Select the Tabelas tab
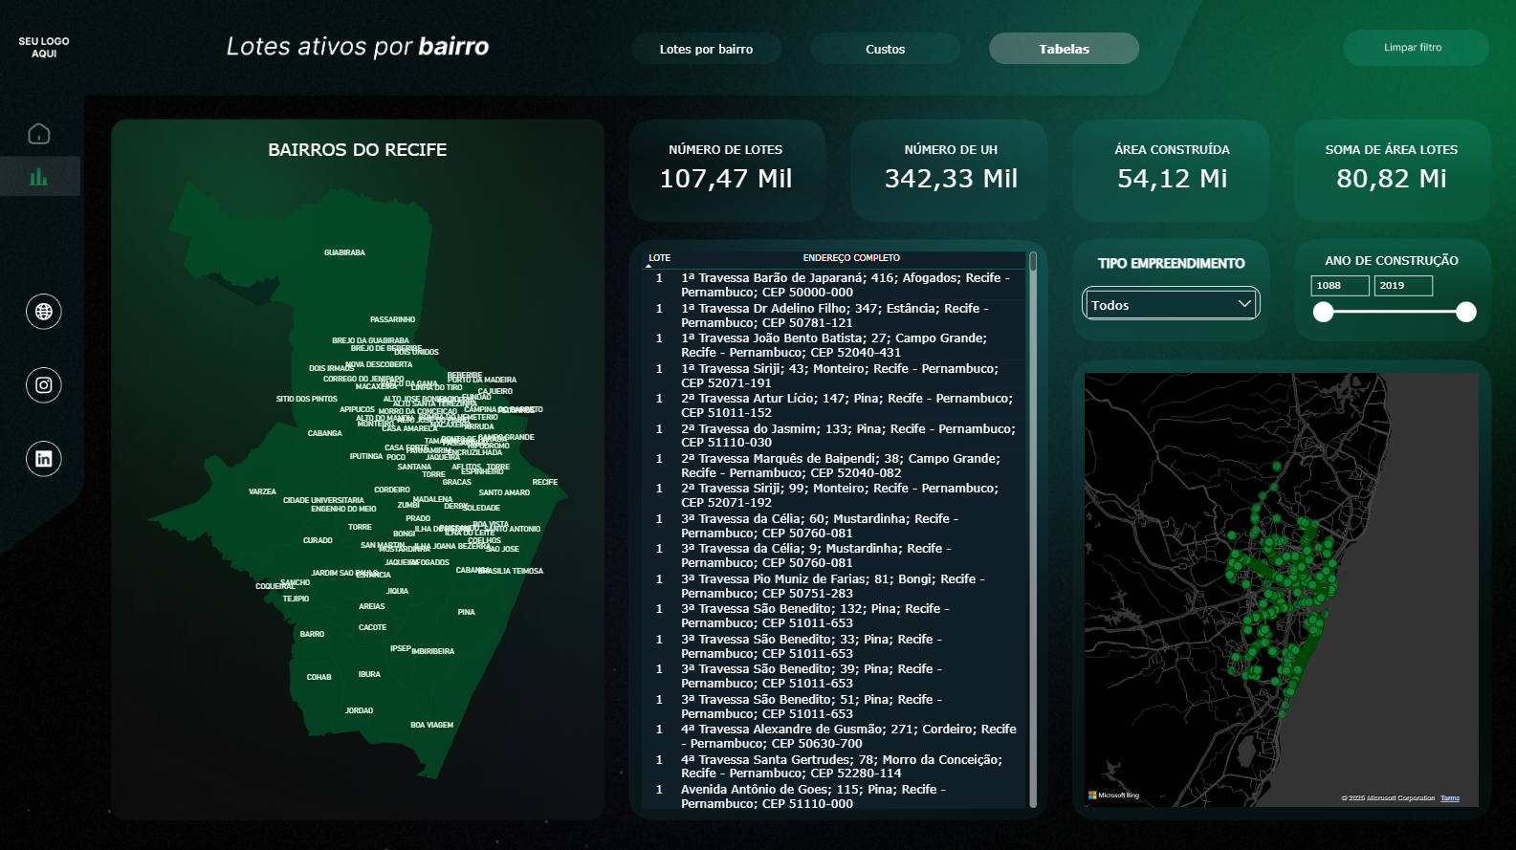This screenshot has height=850, width=1516. pos(1064,49)
